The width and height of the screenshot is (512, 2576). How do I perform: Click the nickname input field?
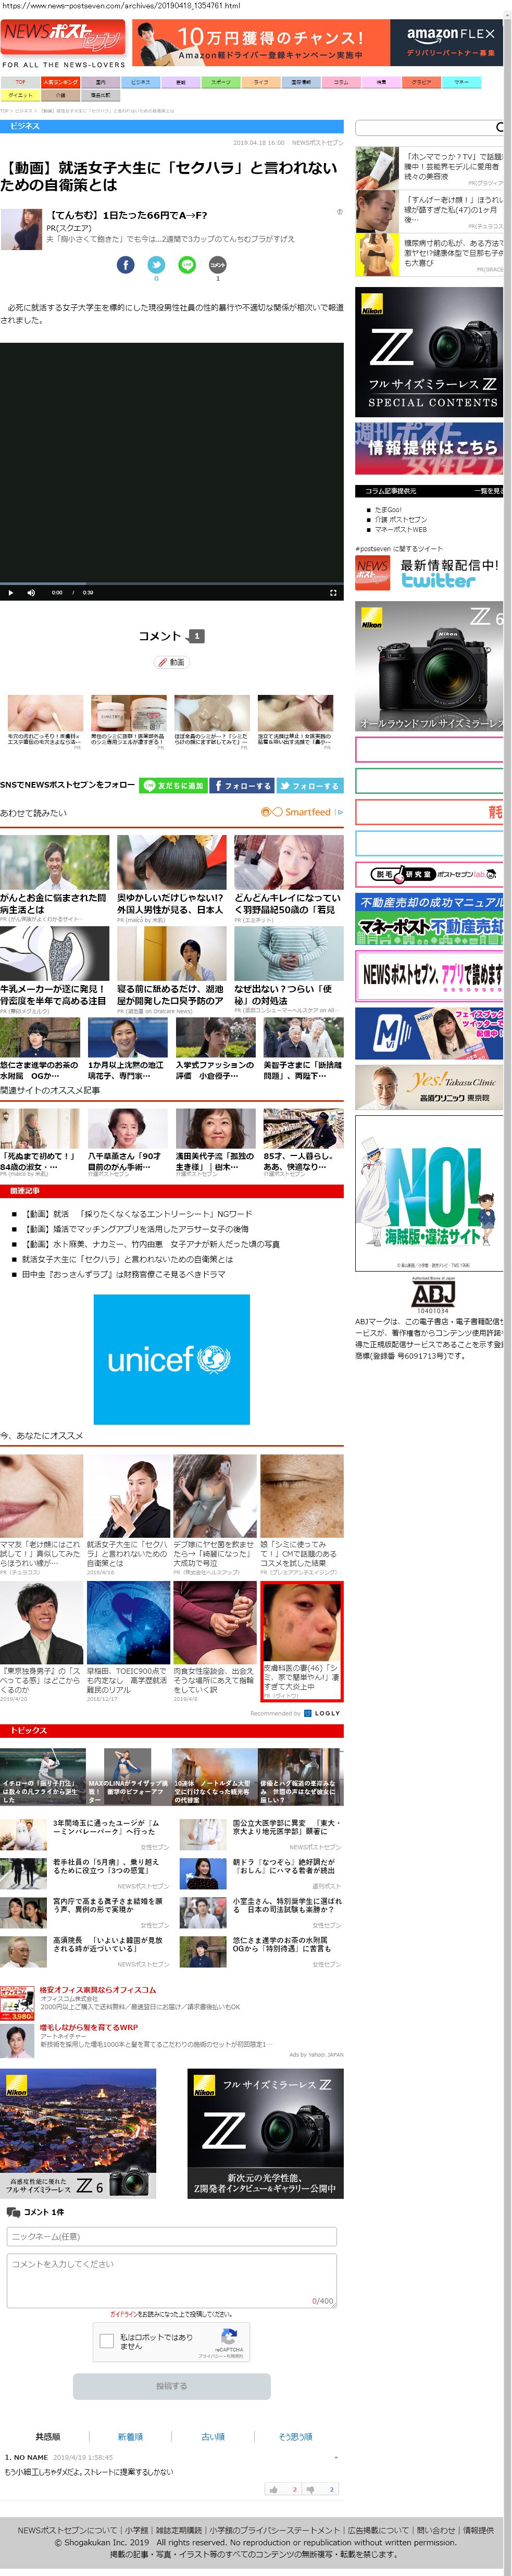click(171, 2236)
